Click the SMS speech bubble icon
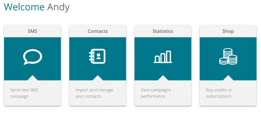The width and height of the screenshot is (261, 117). [x=33, y=57]
